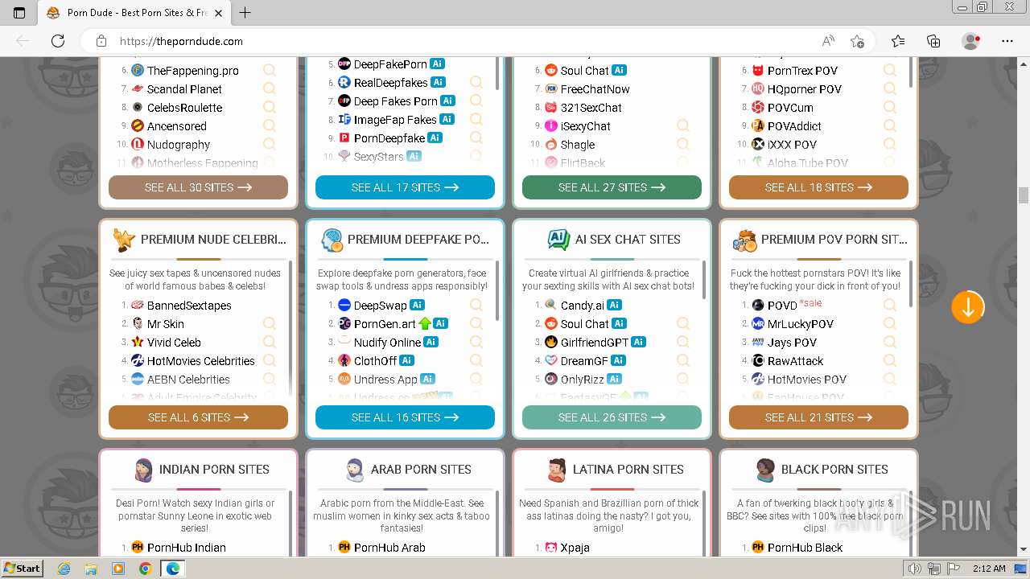The height and width of the screenshot is (579, 1030).
Task: Click the magnifier icon next to Shagle
Action: (x=683, y=145)
